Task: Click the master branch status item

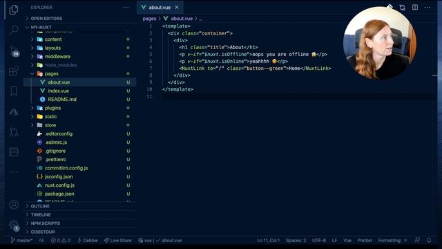Action: pyautogui.click(x=21, y=241)
